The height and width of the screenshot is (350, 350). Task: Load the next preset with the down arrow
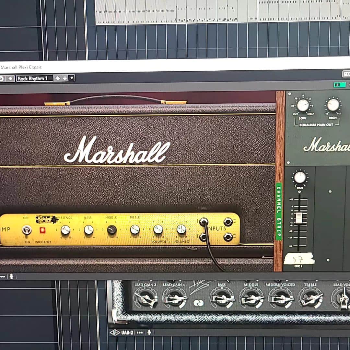[x=65, y=78]
